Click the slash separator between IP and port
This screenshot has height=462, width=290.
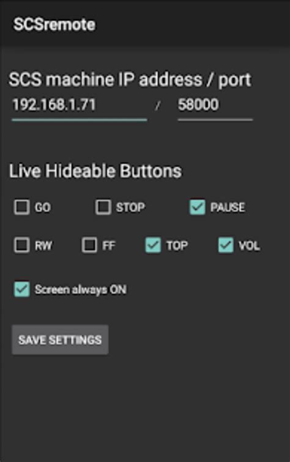158,106
